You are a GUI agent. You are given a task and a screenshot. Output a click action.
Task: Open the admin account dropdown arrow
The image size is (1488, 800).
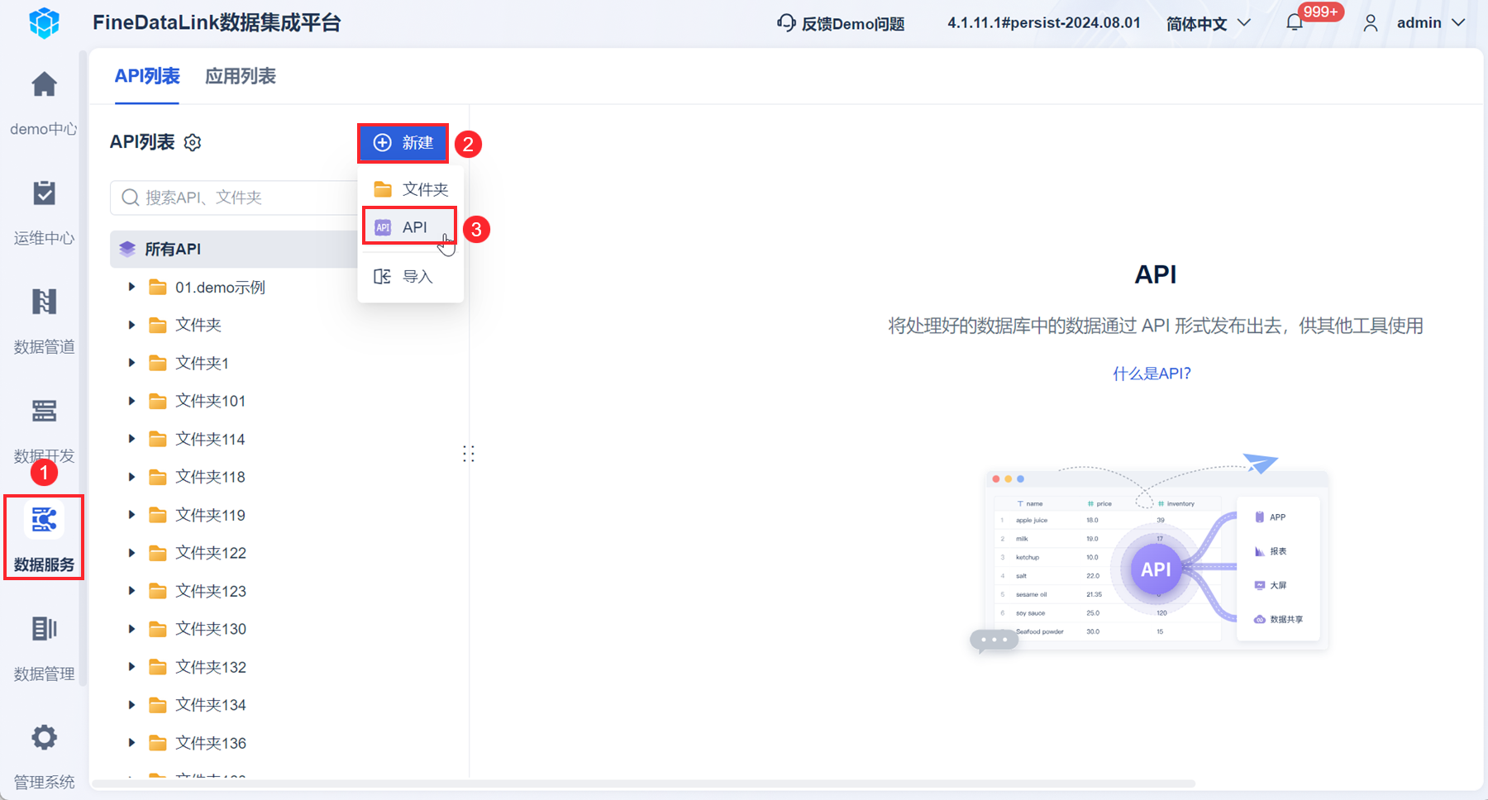pyautogui.click(x=1458, y=23)
